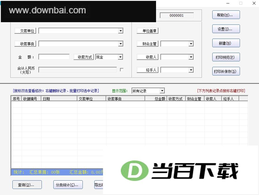Sort by 日期 column header

(59, 99)
